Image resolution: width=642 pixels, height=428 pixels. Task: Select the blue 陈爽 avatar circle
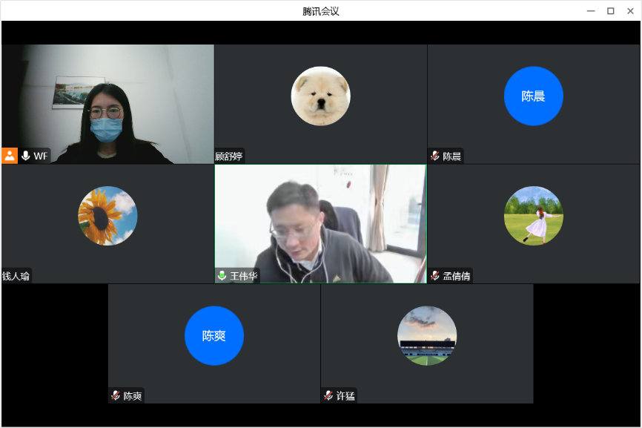click(x=214, y=336)
